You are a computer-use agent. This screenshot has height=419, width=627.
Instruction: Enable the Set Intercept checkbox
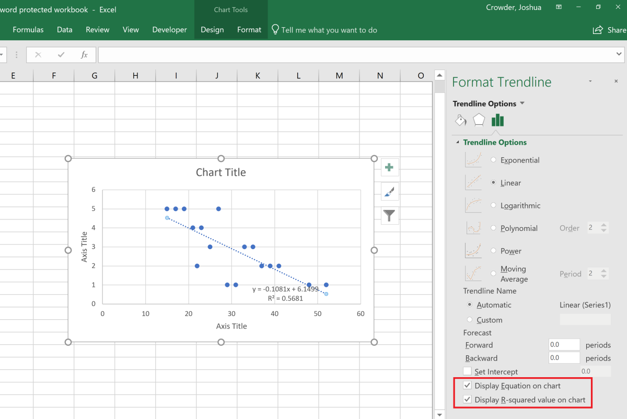click(467, 371)
